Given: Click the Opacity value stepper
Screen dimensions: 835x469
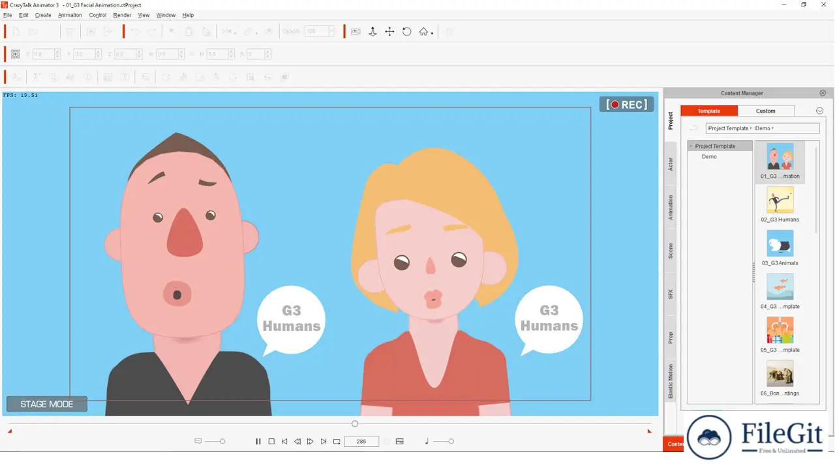Looking at the screenshot, I should click(331, 31).
